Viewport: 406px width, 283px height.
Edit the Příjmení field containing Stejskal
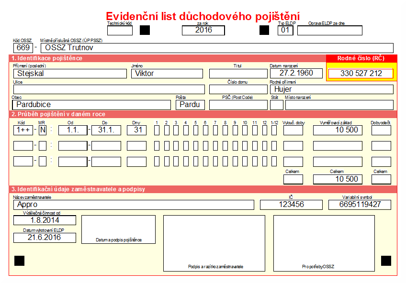(x=70, y=74)
